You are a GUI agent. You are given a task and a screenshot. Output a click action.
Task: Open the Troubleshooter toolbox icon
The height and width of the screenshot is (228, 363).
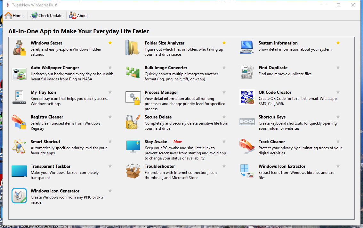coord(133,171)
